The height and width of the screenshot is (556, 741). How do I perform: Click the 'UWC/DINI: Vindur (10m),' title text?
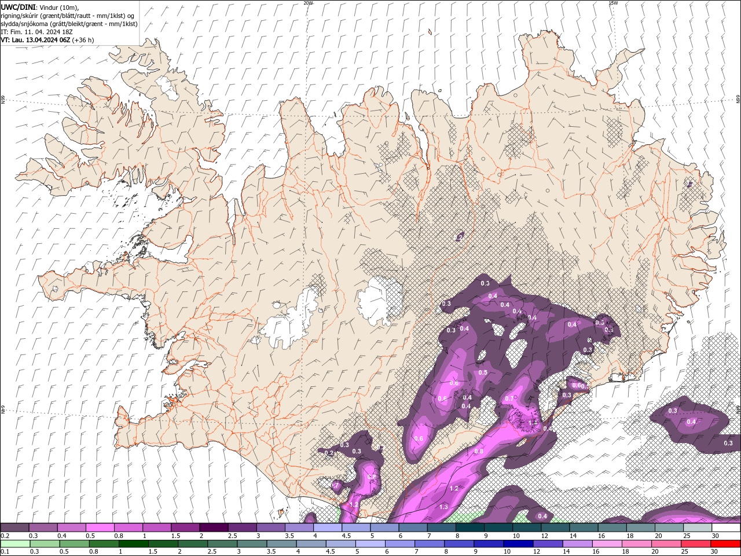tap(39, 7)
